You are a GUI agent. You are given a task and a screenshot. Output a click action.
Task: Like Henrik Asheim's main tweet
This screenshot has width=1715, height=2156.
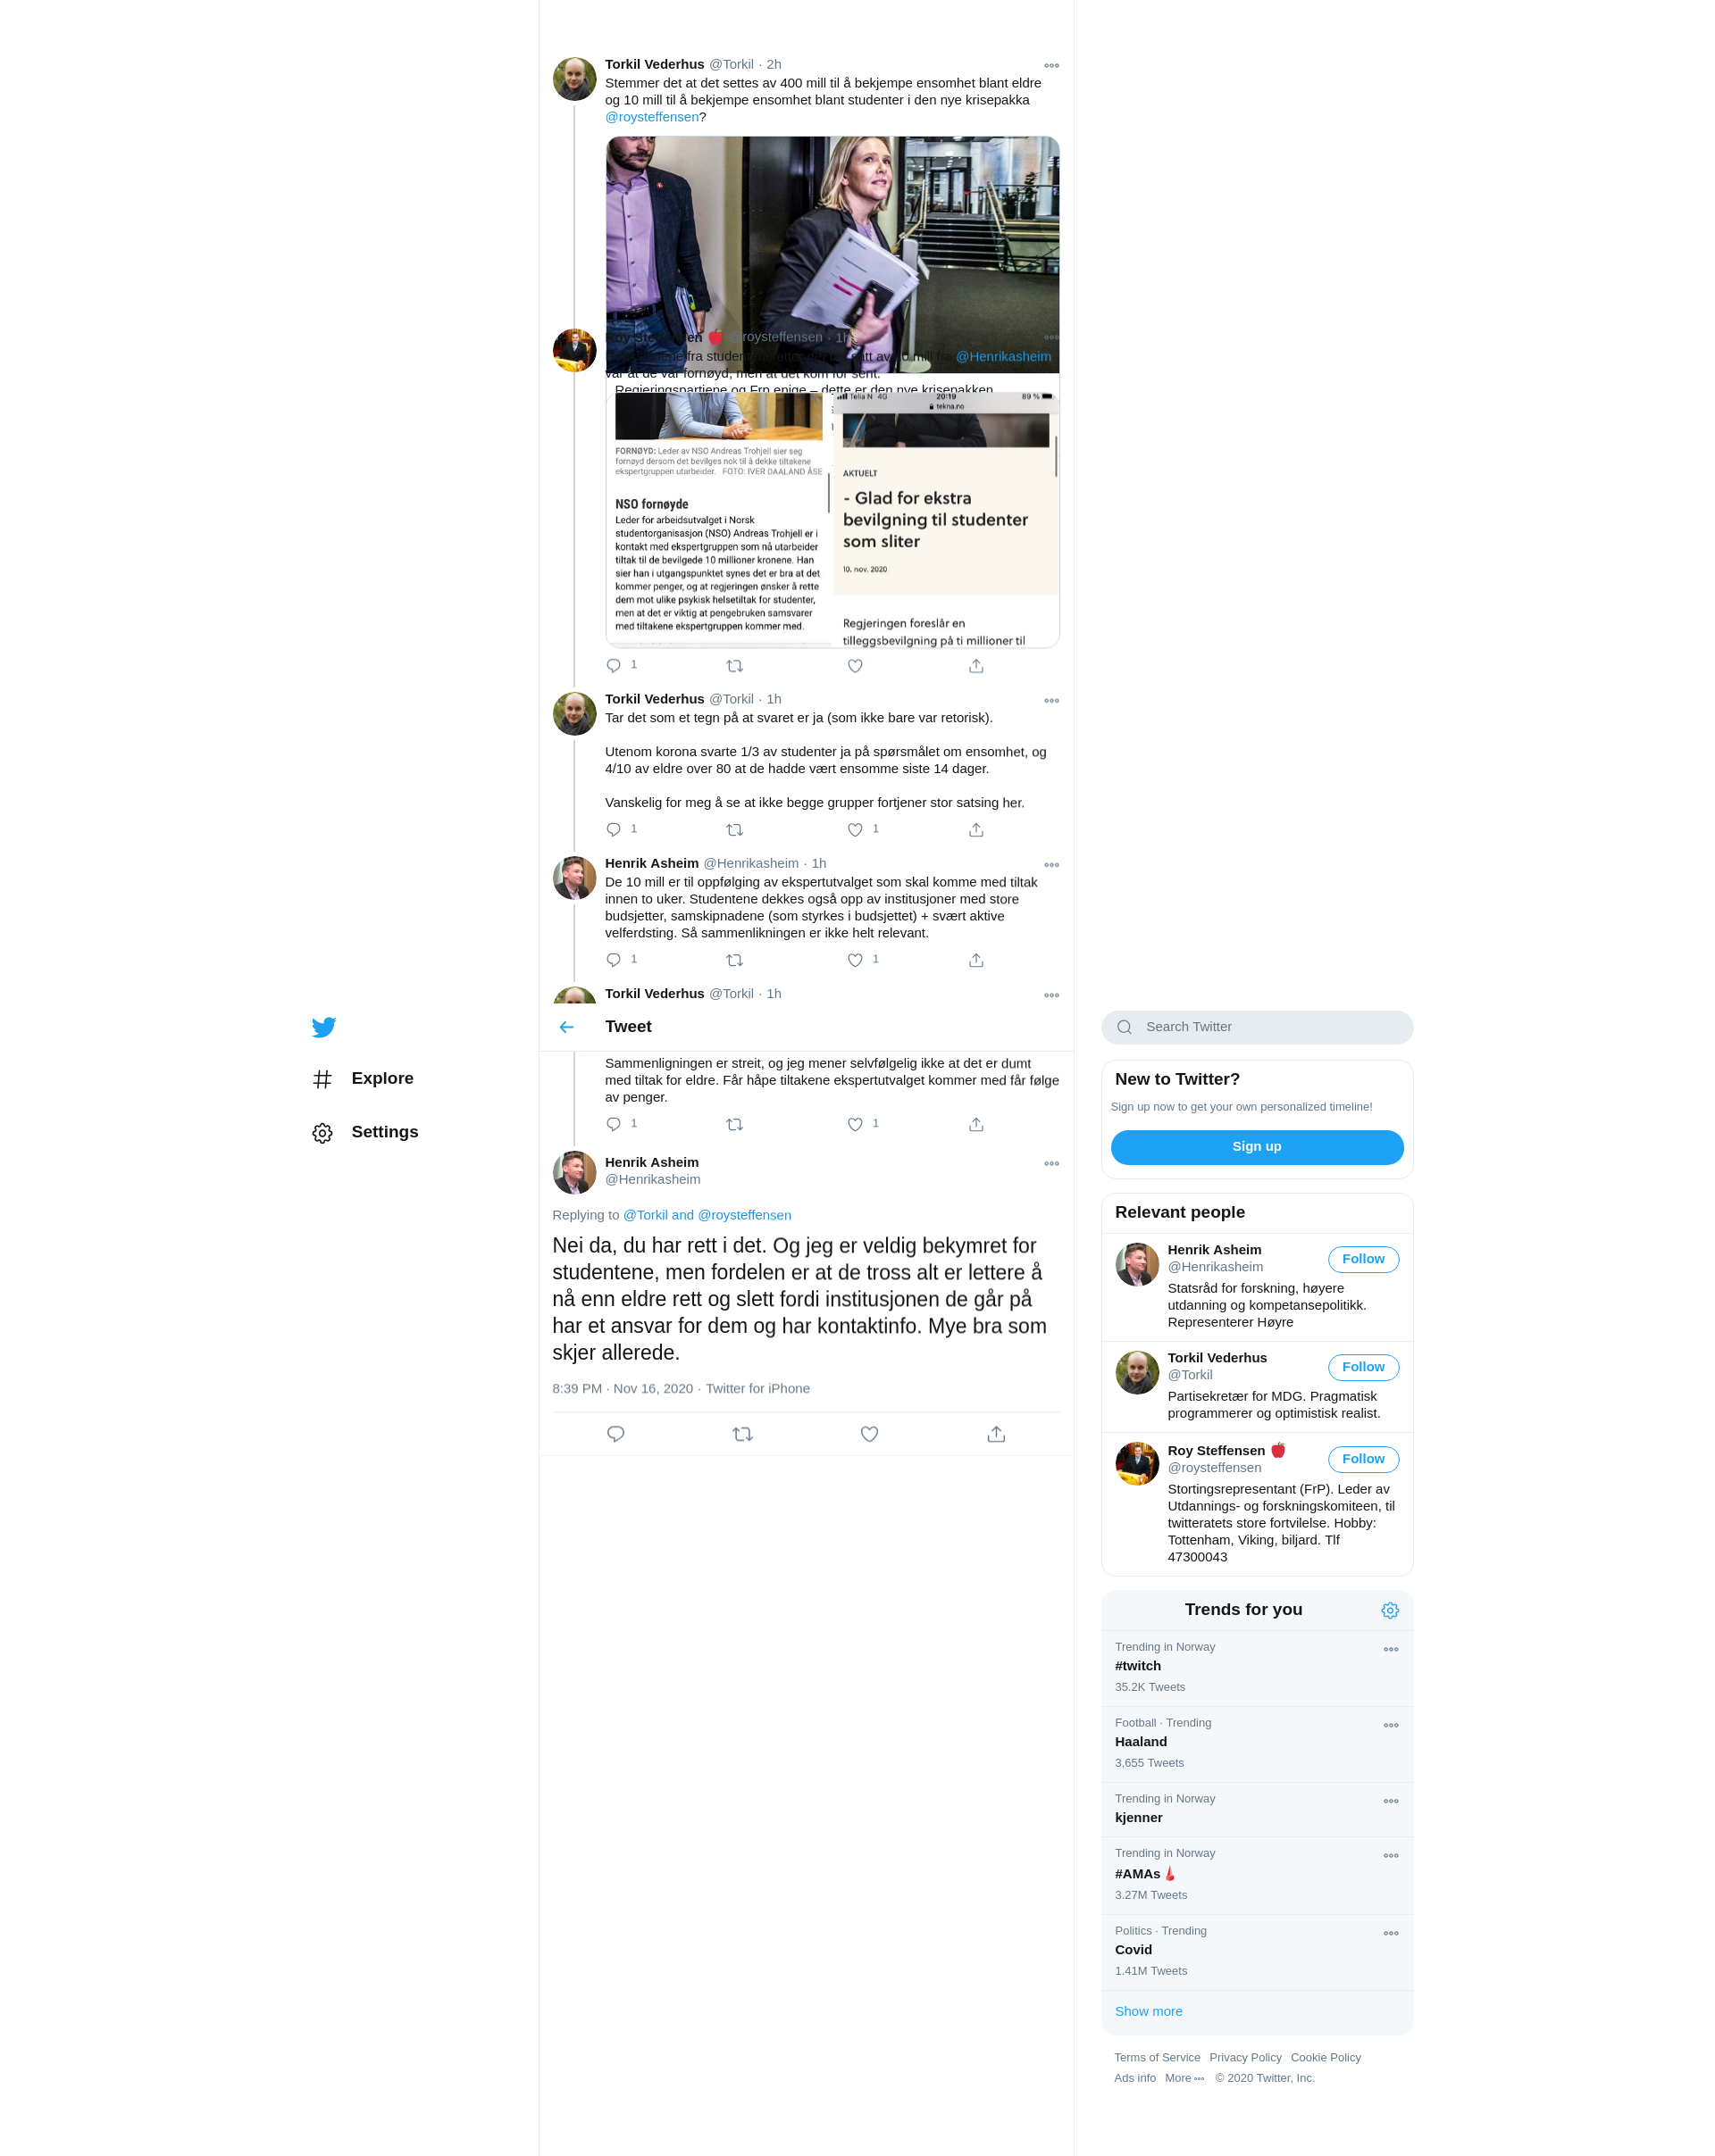click(868, 1434)
